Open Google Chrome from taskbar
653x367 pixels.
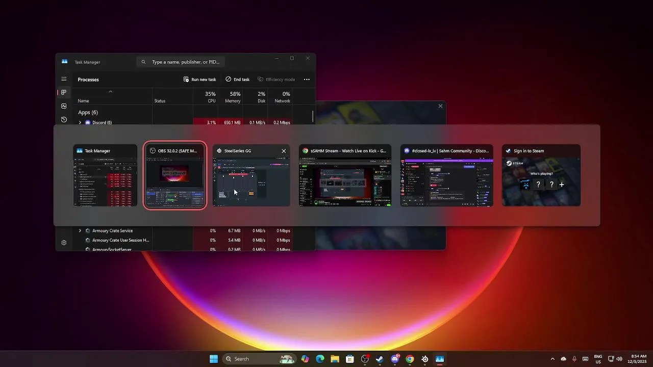coord(410,359)
